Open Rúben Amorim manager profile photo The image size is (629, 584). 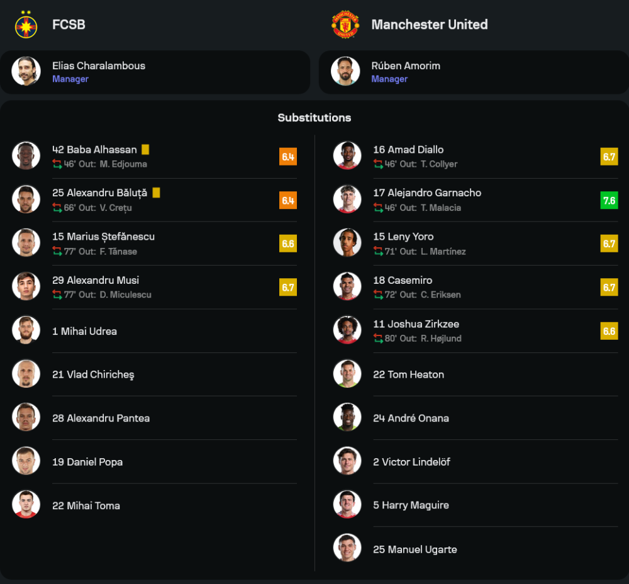point(345,72)
